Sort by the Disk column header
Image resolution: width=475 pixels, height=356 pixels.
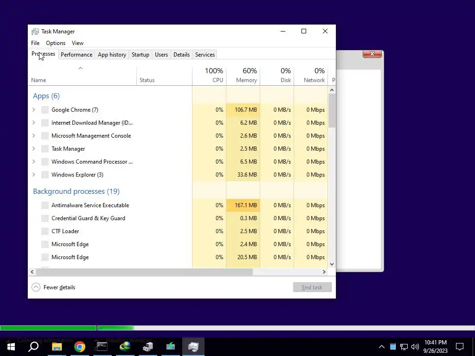(277, 75)
